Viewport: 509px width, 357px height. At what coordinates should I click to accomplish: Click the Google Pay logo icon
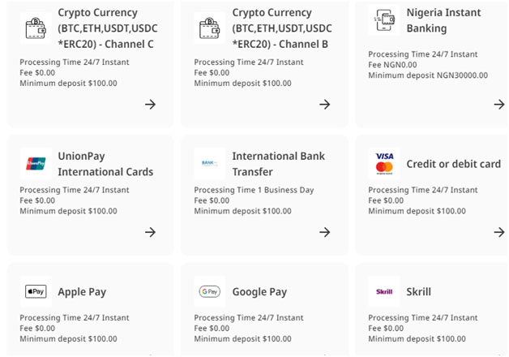coord(210,291)
